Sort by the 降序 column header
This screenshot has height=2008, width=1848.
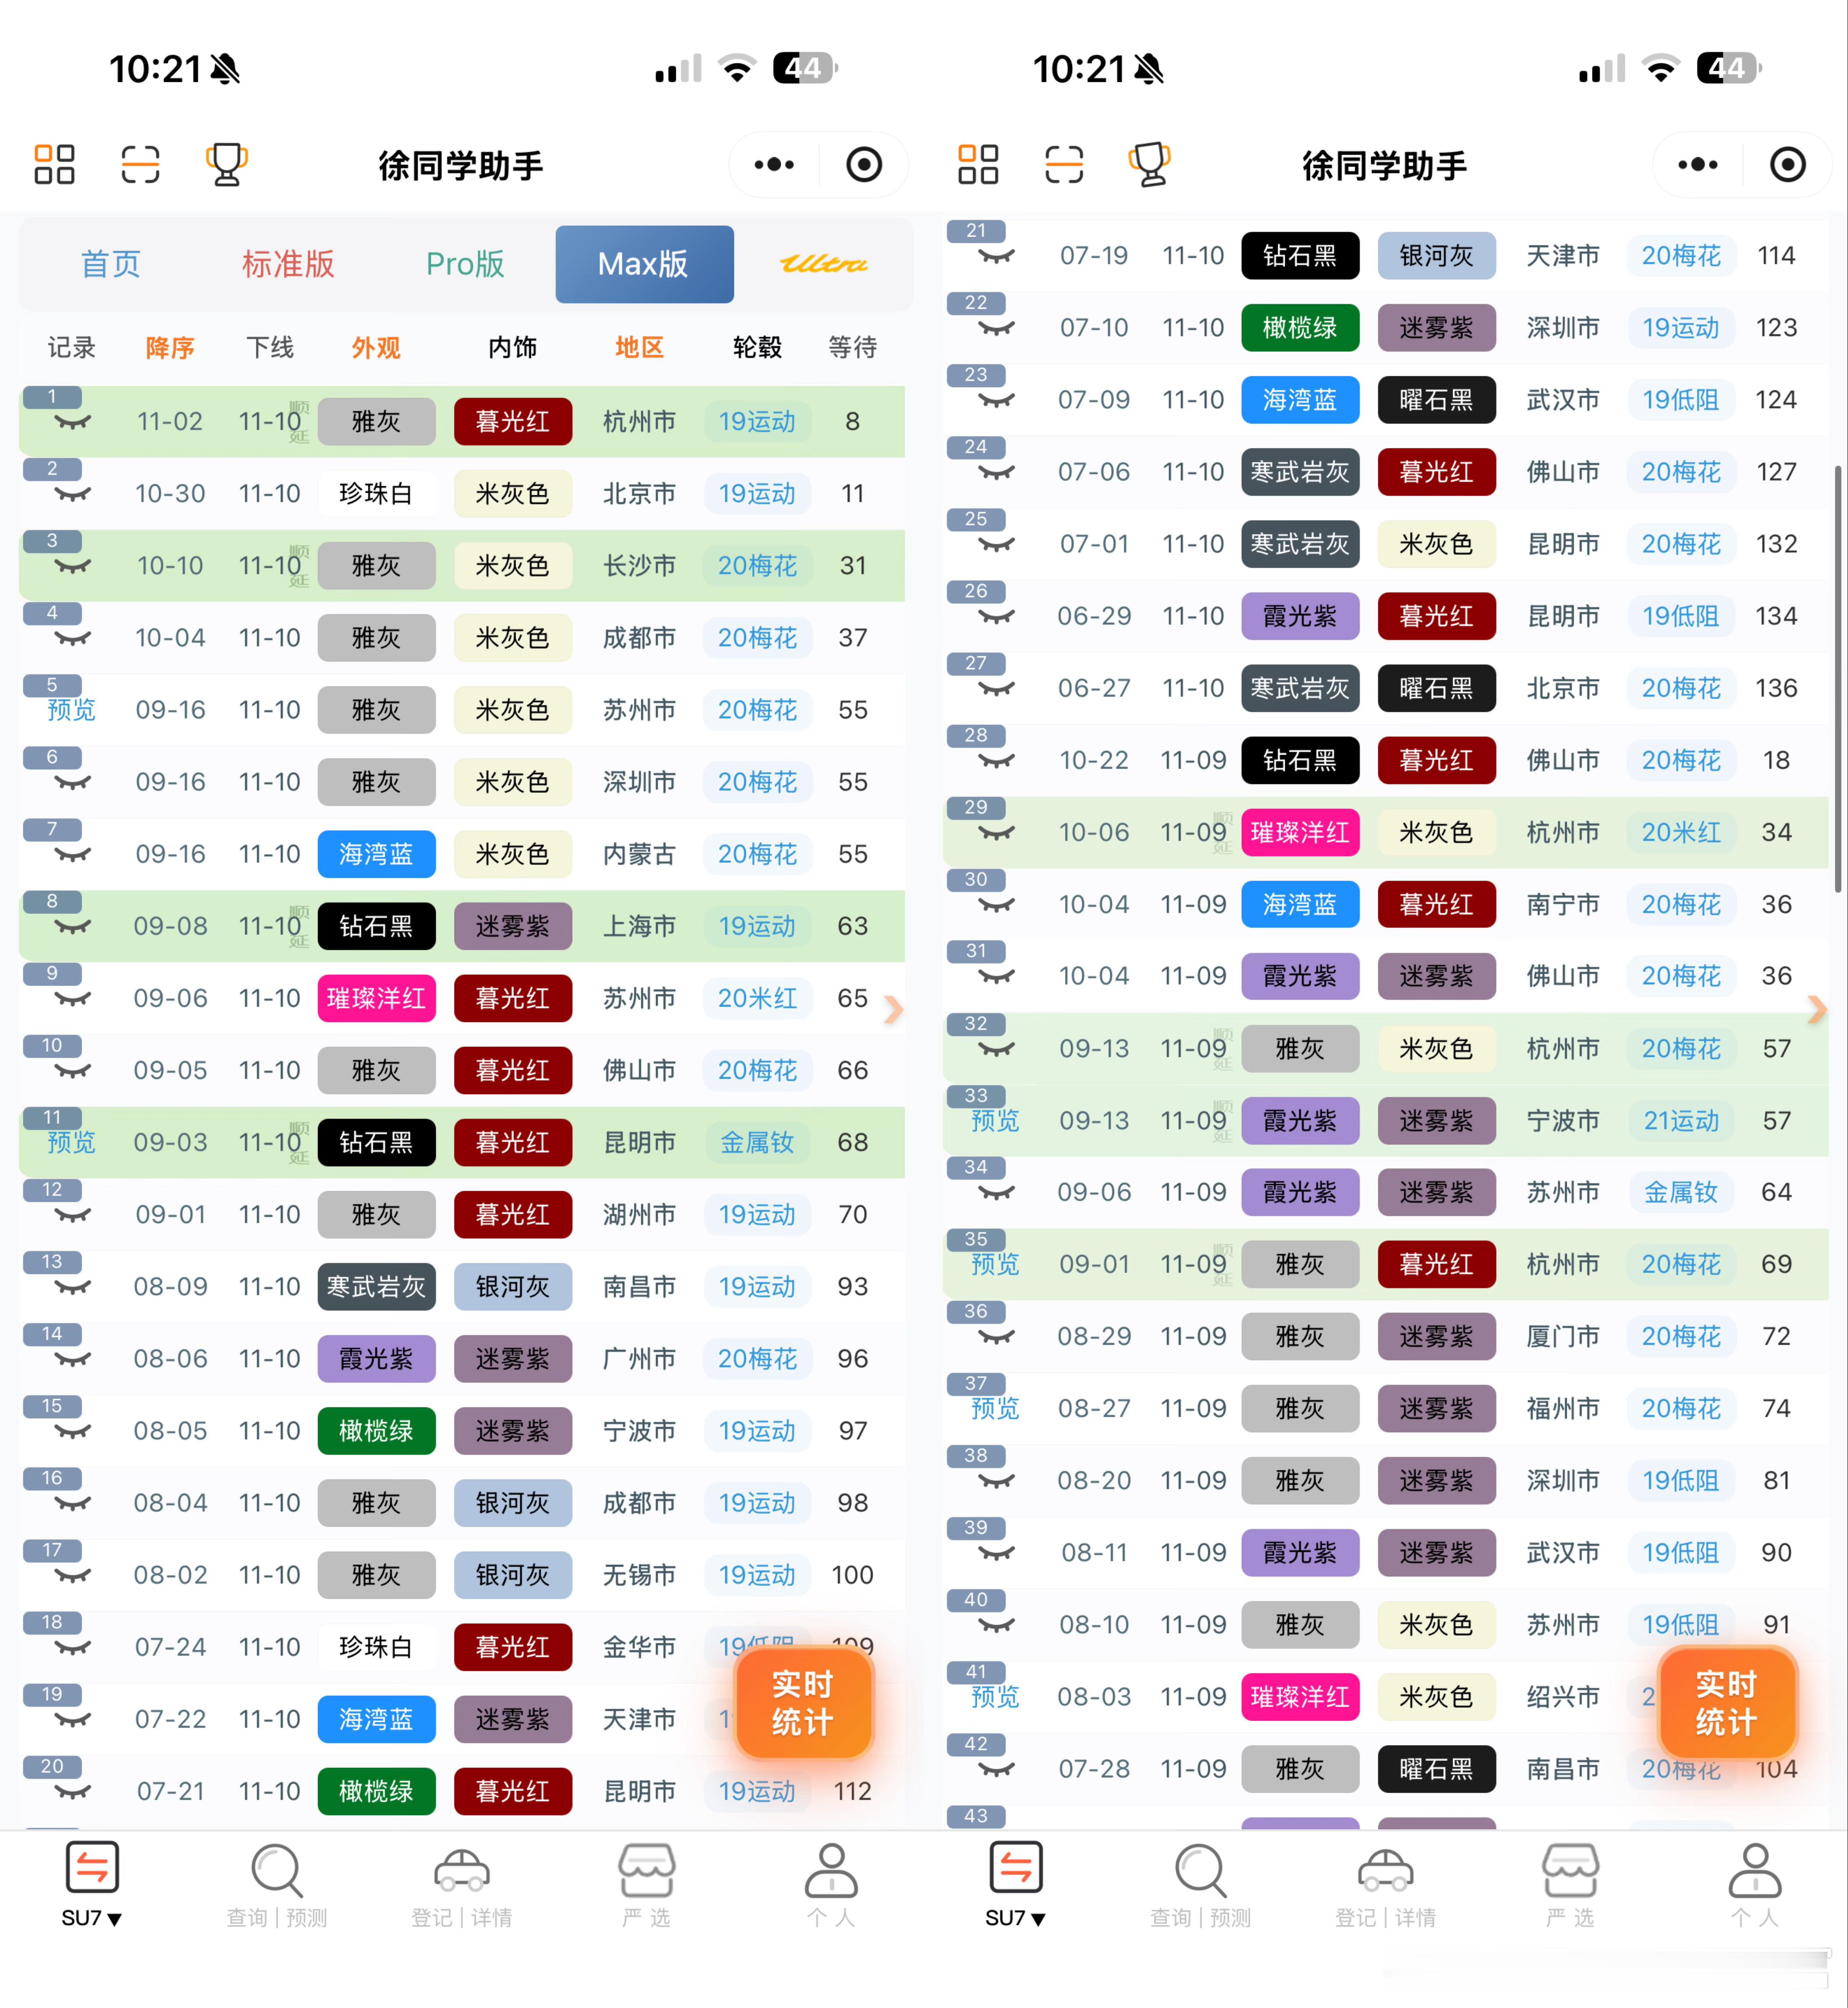(x=170, y=348)
